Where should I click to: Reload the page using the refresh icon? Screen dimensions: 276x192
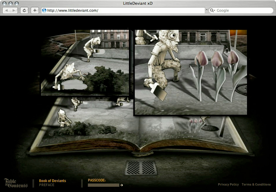pyautogui.click(x=24, y=10)
